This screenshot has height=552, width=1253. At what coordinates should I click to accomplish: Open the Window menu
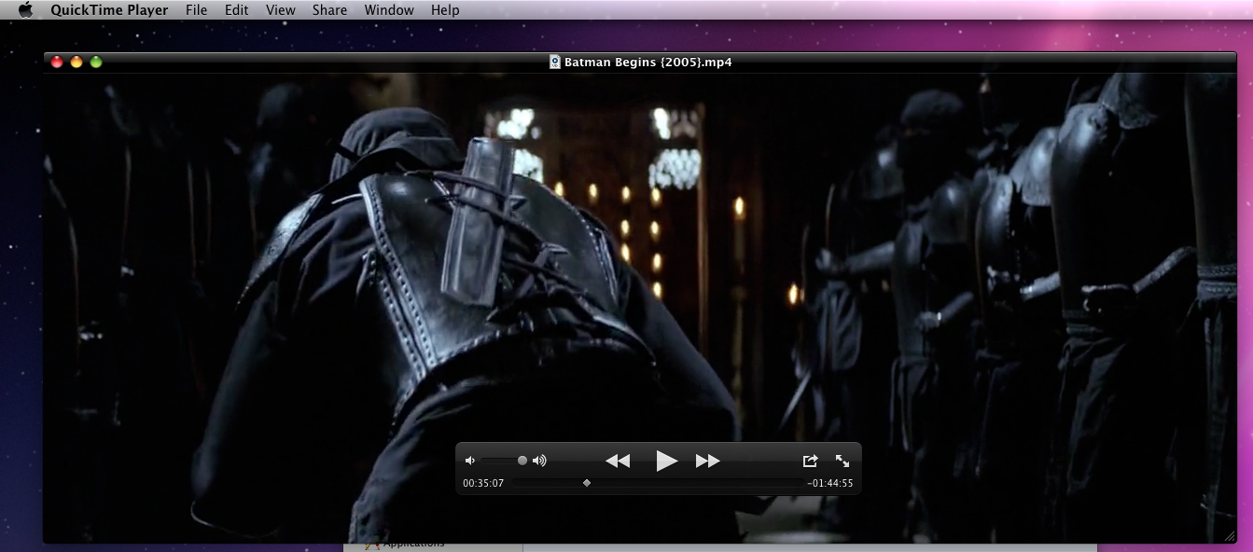389,10
